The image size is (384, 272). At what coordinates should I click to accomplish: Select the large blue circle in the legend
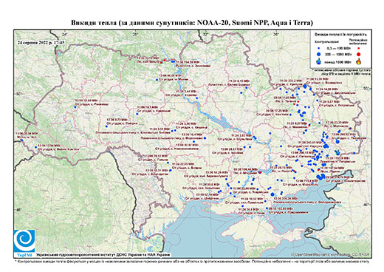click(319, 54)
